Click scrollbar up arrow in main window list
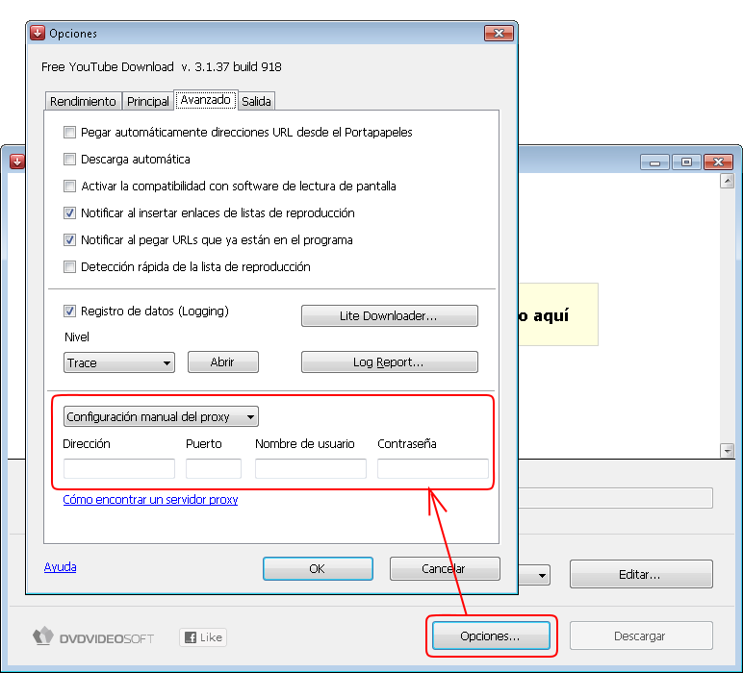Viewport: 743px width, 673px height. coord(727,181)
